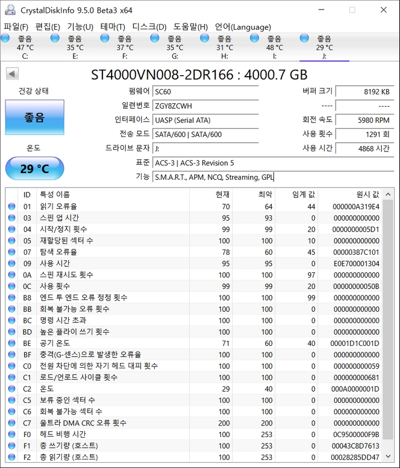Click the 최악 column header
The height and width of the screenshot is (468, 400).
click(x=254, y=195)
